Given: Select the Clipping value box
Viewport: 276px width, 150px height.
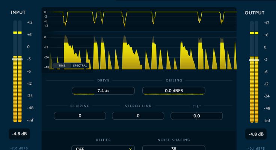Looking at the screenshot, I should [x=80, y=116].
